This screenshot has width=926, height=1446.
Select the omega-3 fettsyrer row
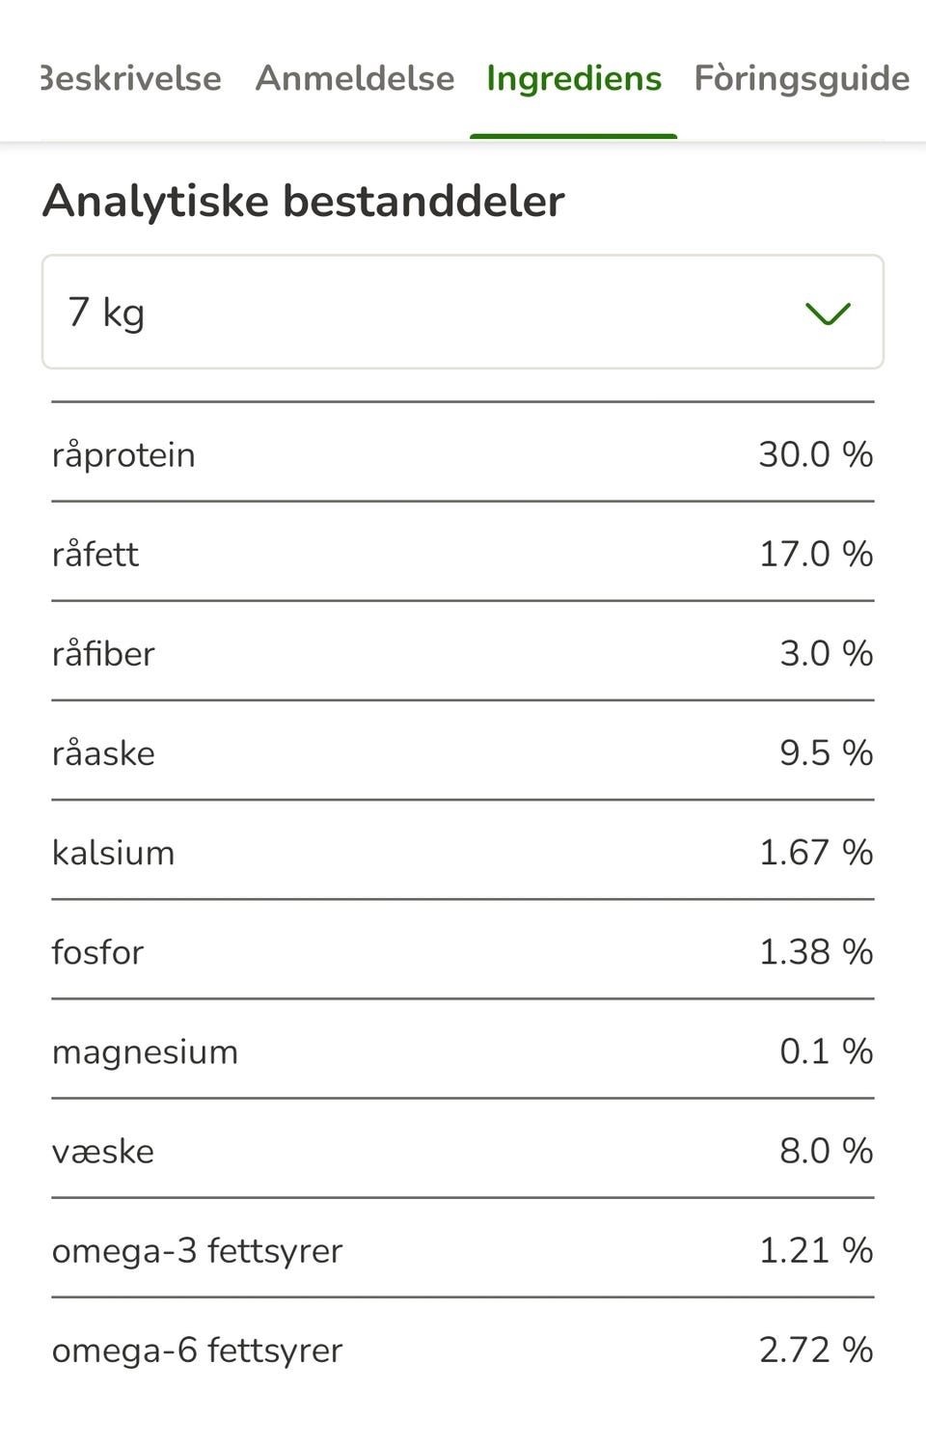[463, 1248]
